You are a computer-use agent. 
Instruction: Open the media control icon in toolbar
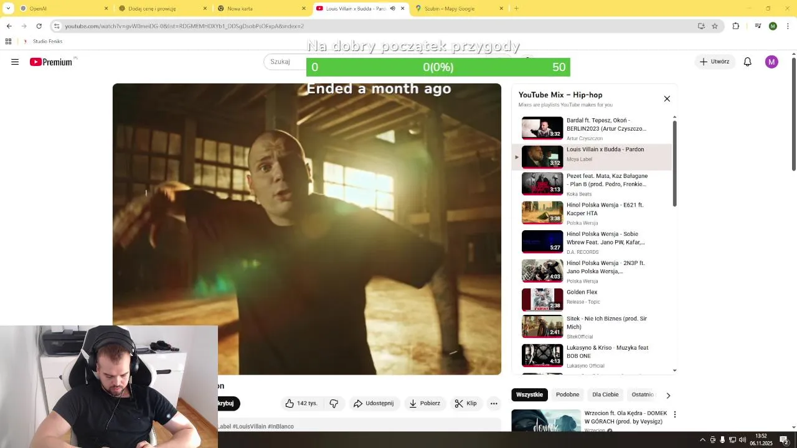(758, 26)
